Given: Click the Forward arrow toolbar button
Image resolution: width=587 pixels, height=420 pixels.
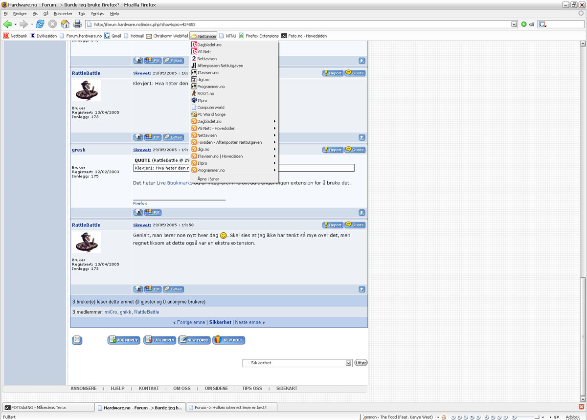Looking at the screenshot, I should 23,24.
